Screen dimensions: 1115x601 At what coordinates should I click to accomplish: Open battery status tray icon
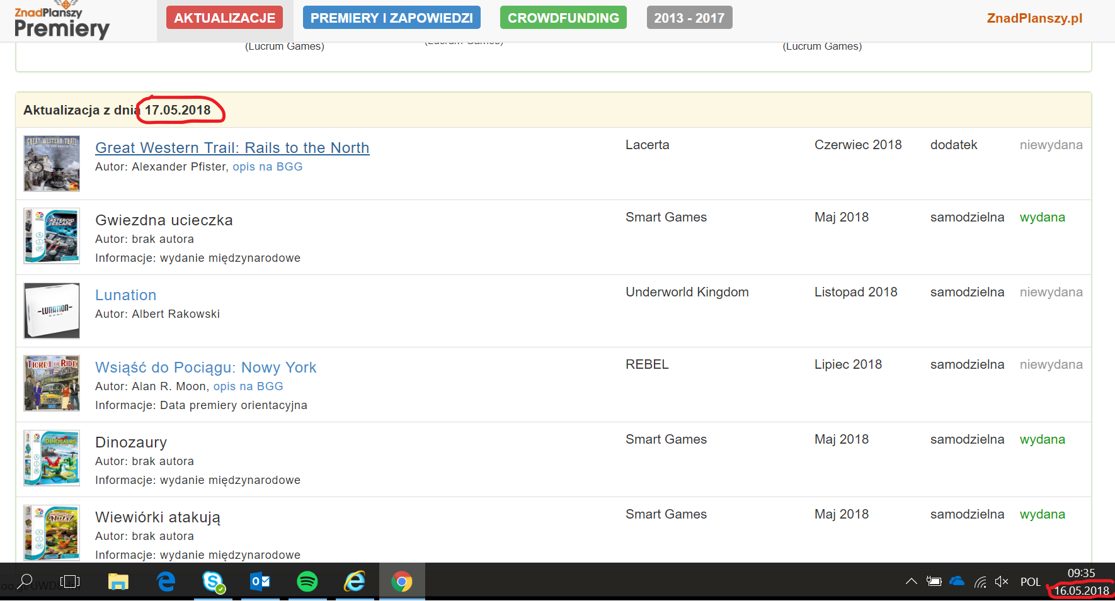(934, 581)
